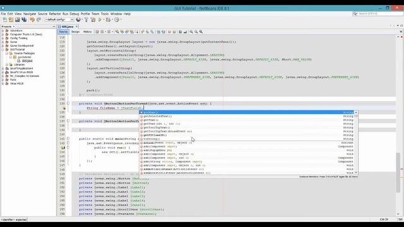Viewport: 404px width, 227px height.
Task: Click the New File toolbar icon
Action: pos(4,20)
